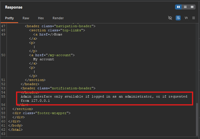Click line number 63 in gutter
Viewport: 200px width, 139px height.
click(3, 134)
